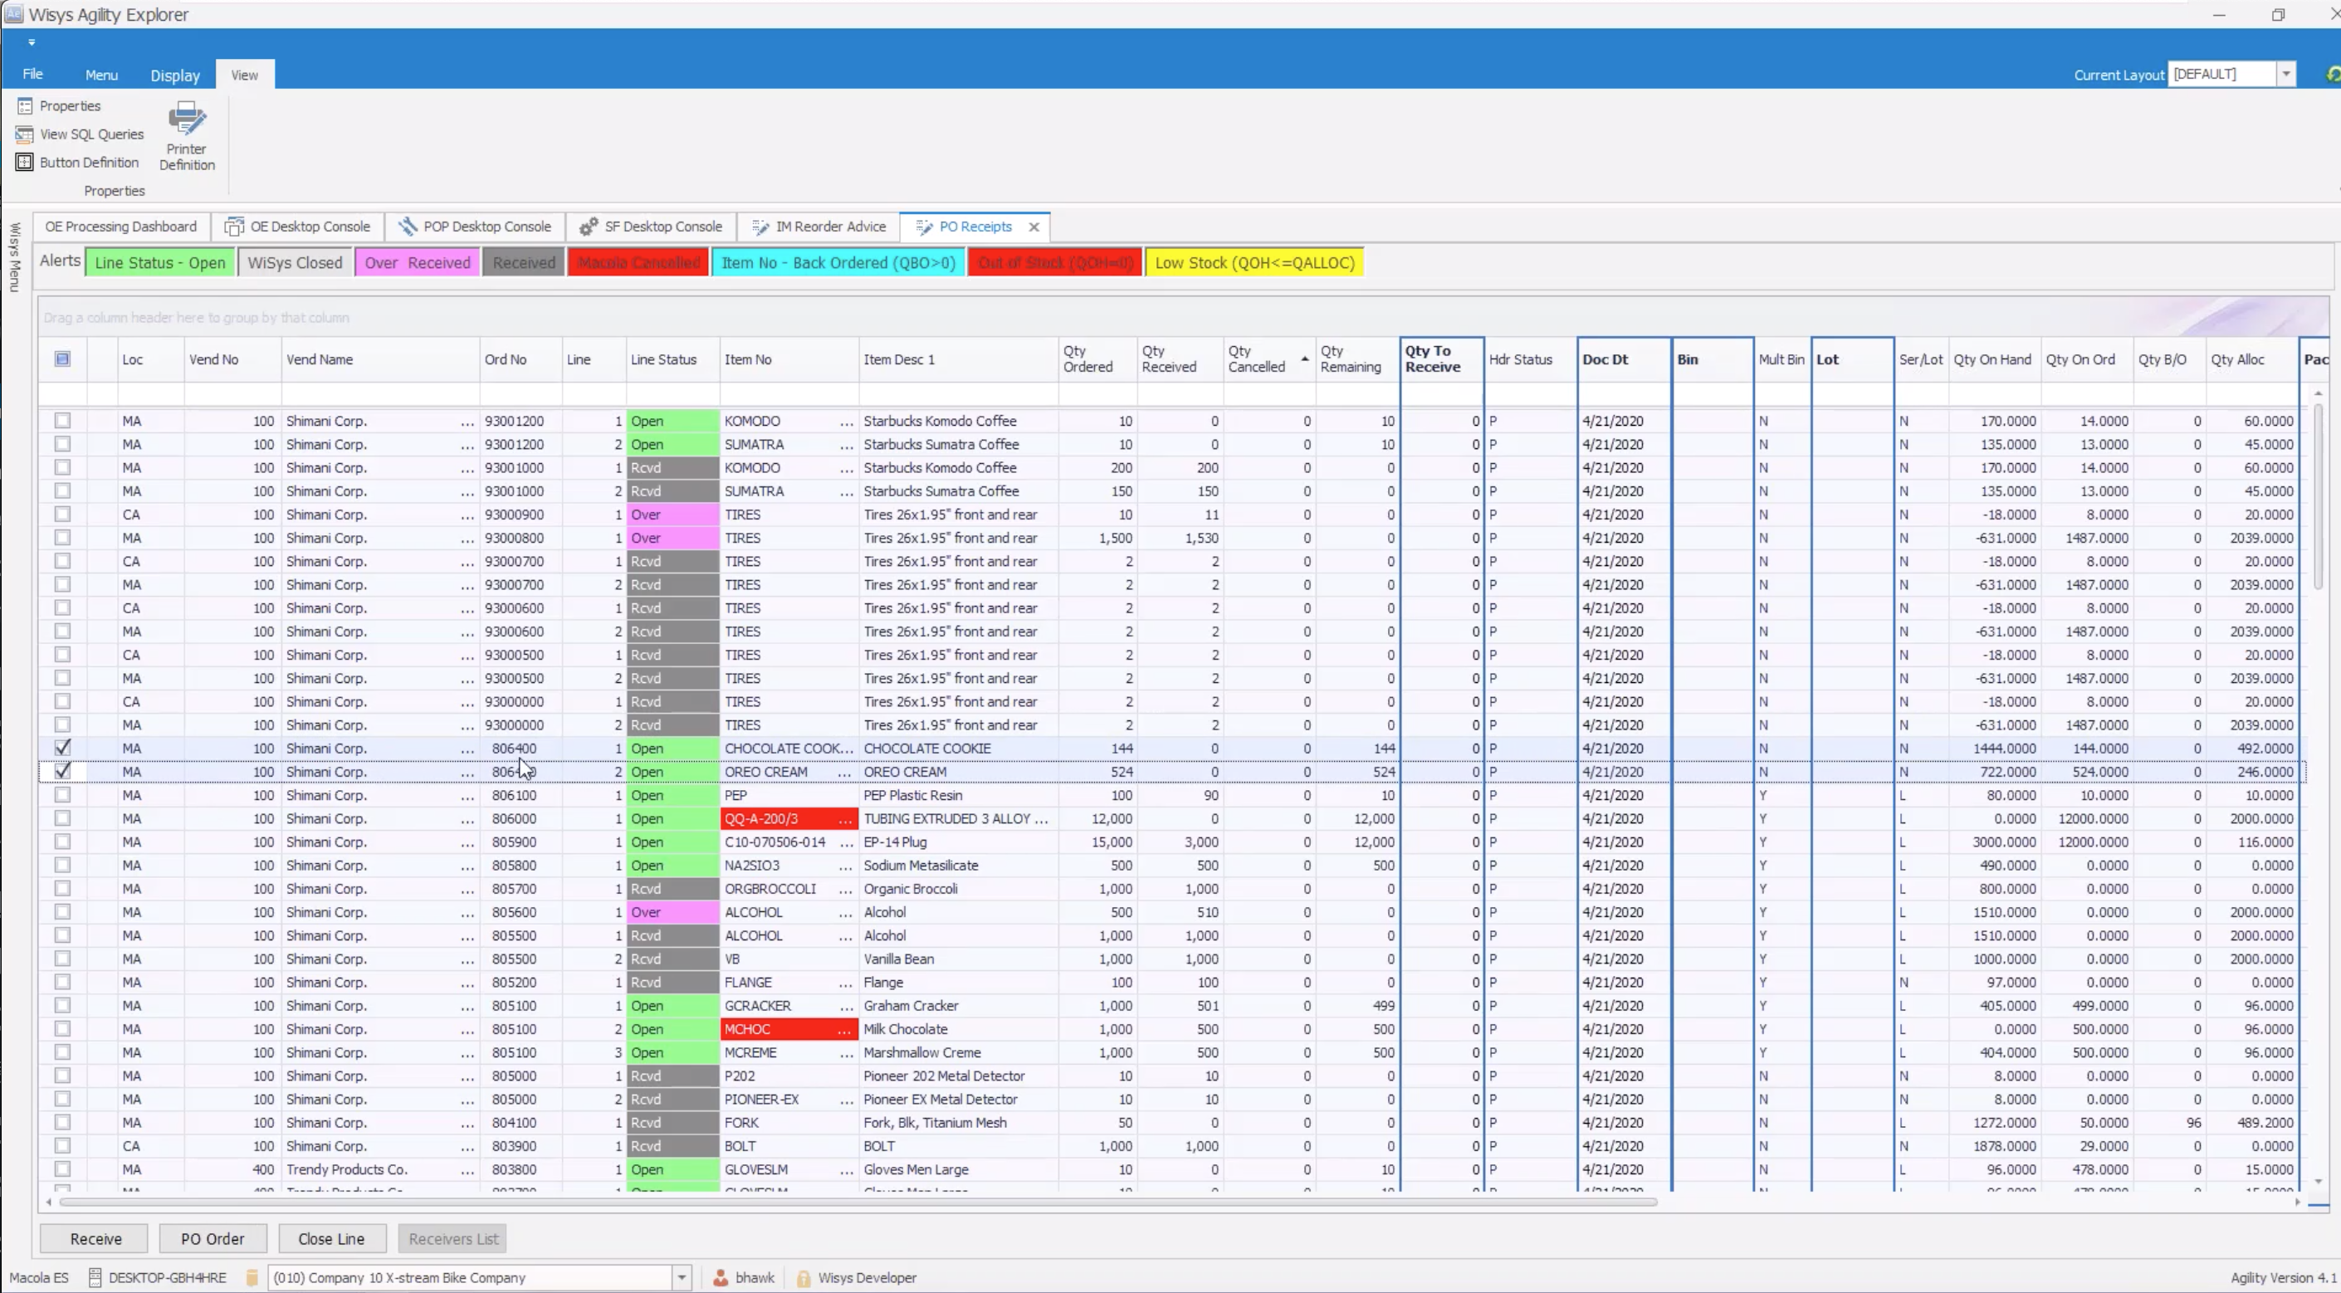Open the Properties icon in ribbon

click(25, 106)
